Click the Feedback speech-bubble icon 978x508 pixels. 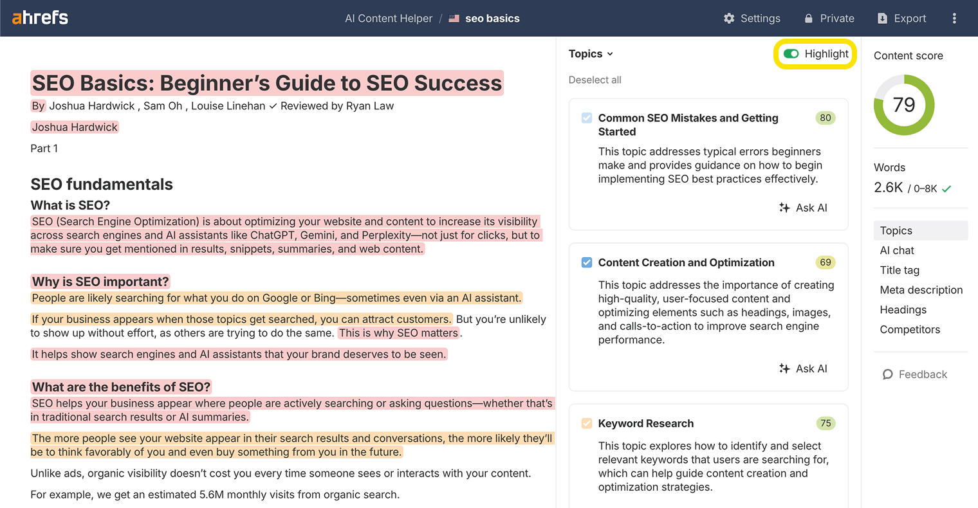887,374
